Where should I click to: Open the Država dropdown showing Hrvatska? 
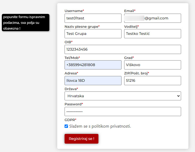pos(123,96)
